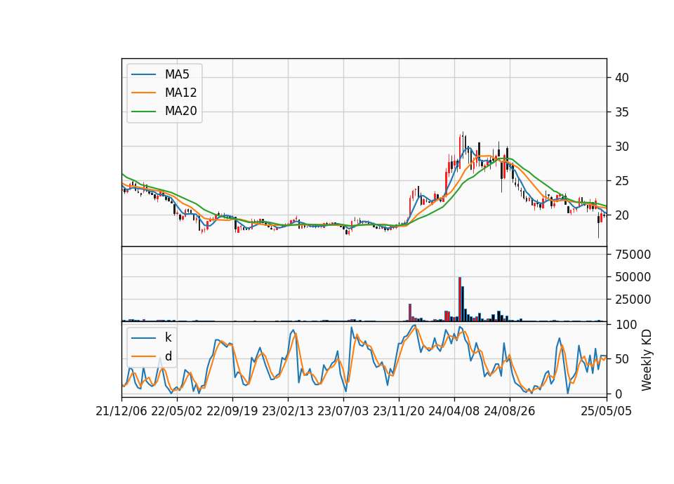Click the volume axis value 50000

tap(633, 277)
